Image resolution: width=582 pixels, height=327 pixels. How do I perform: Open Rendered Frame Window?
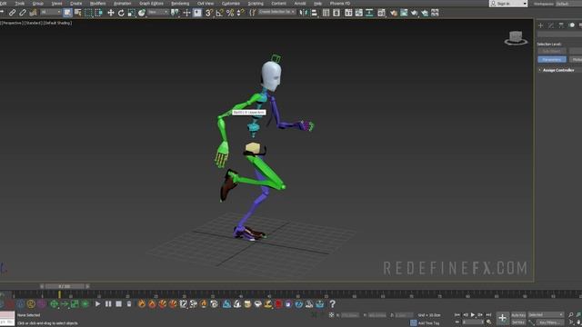tap(404, 13)
